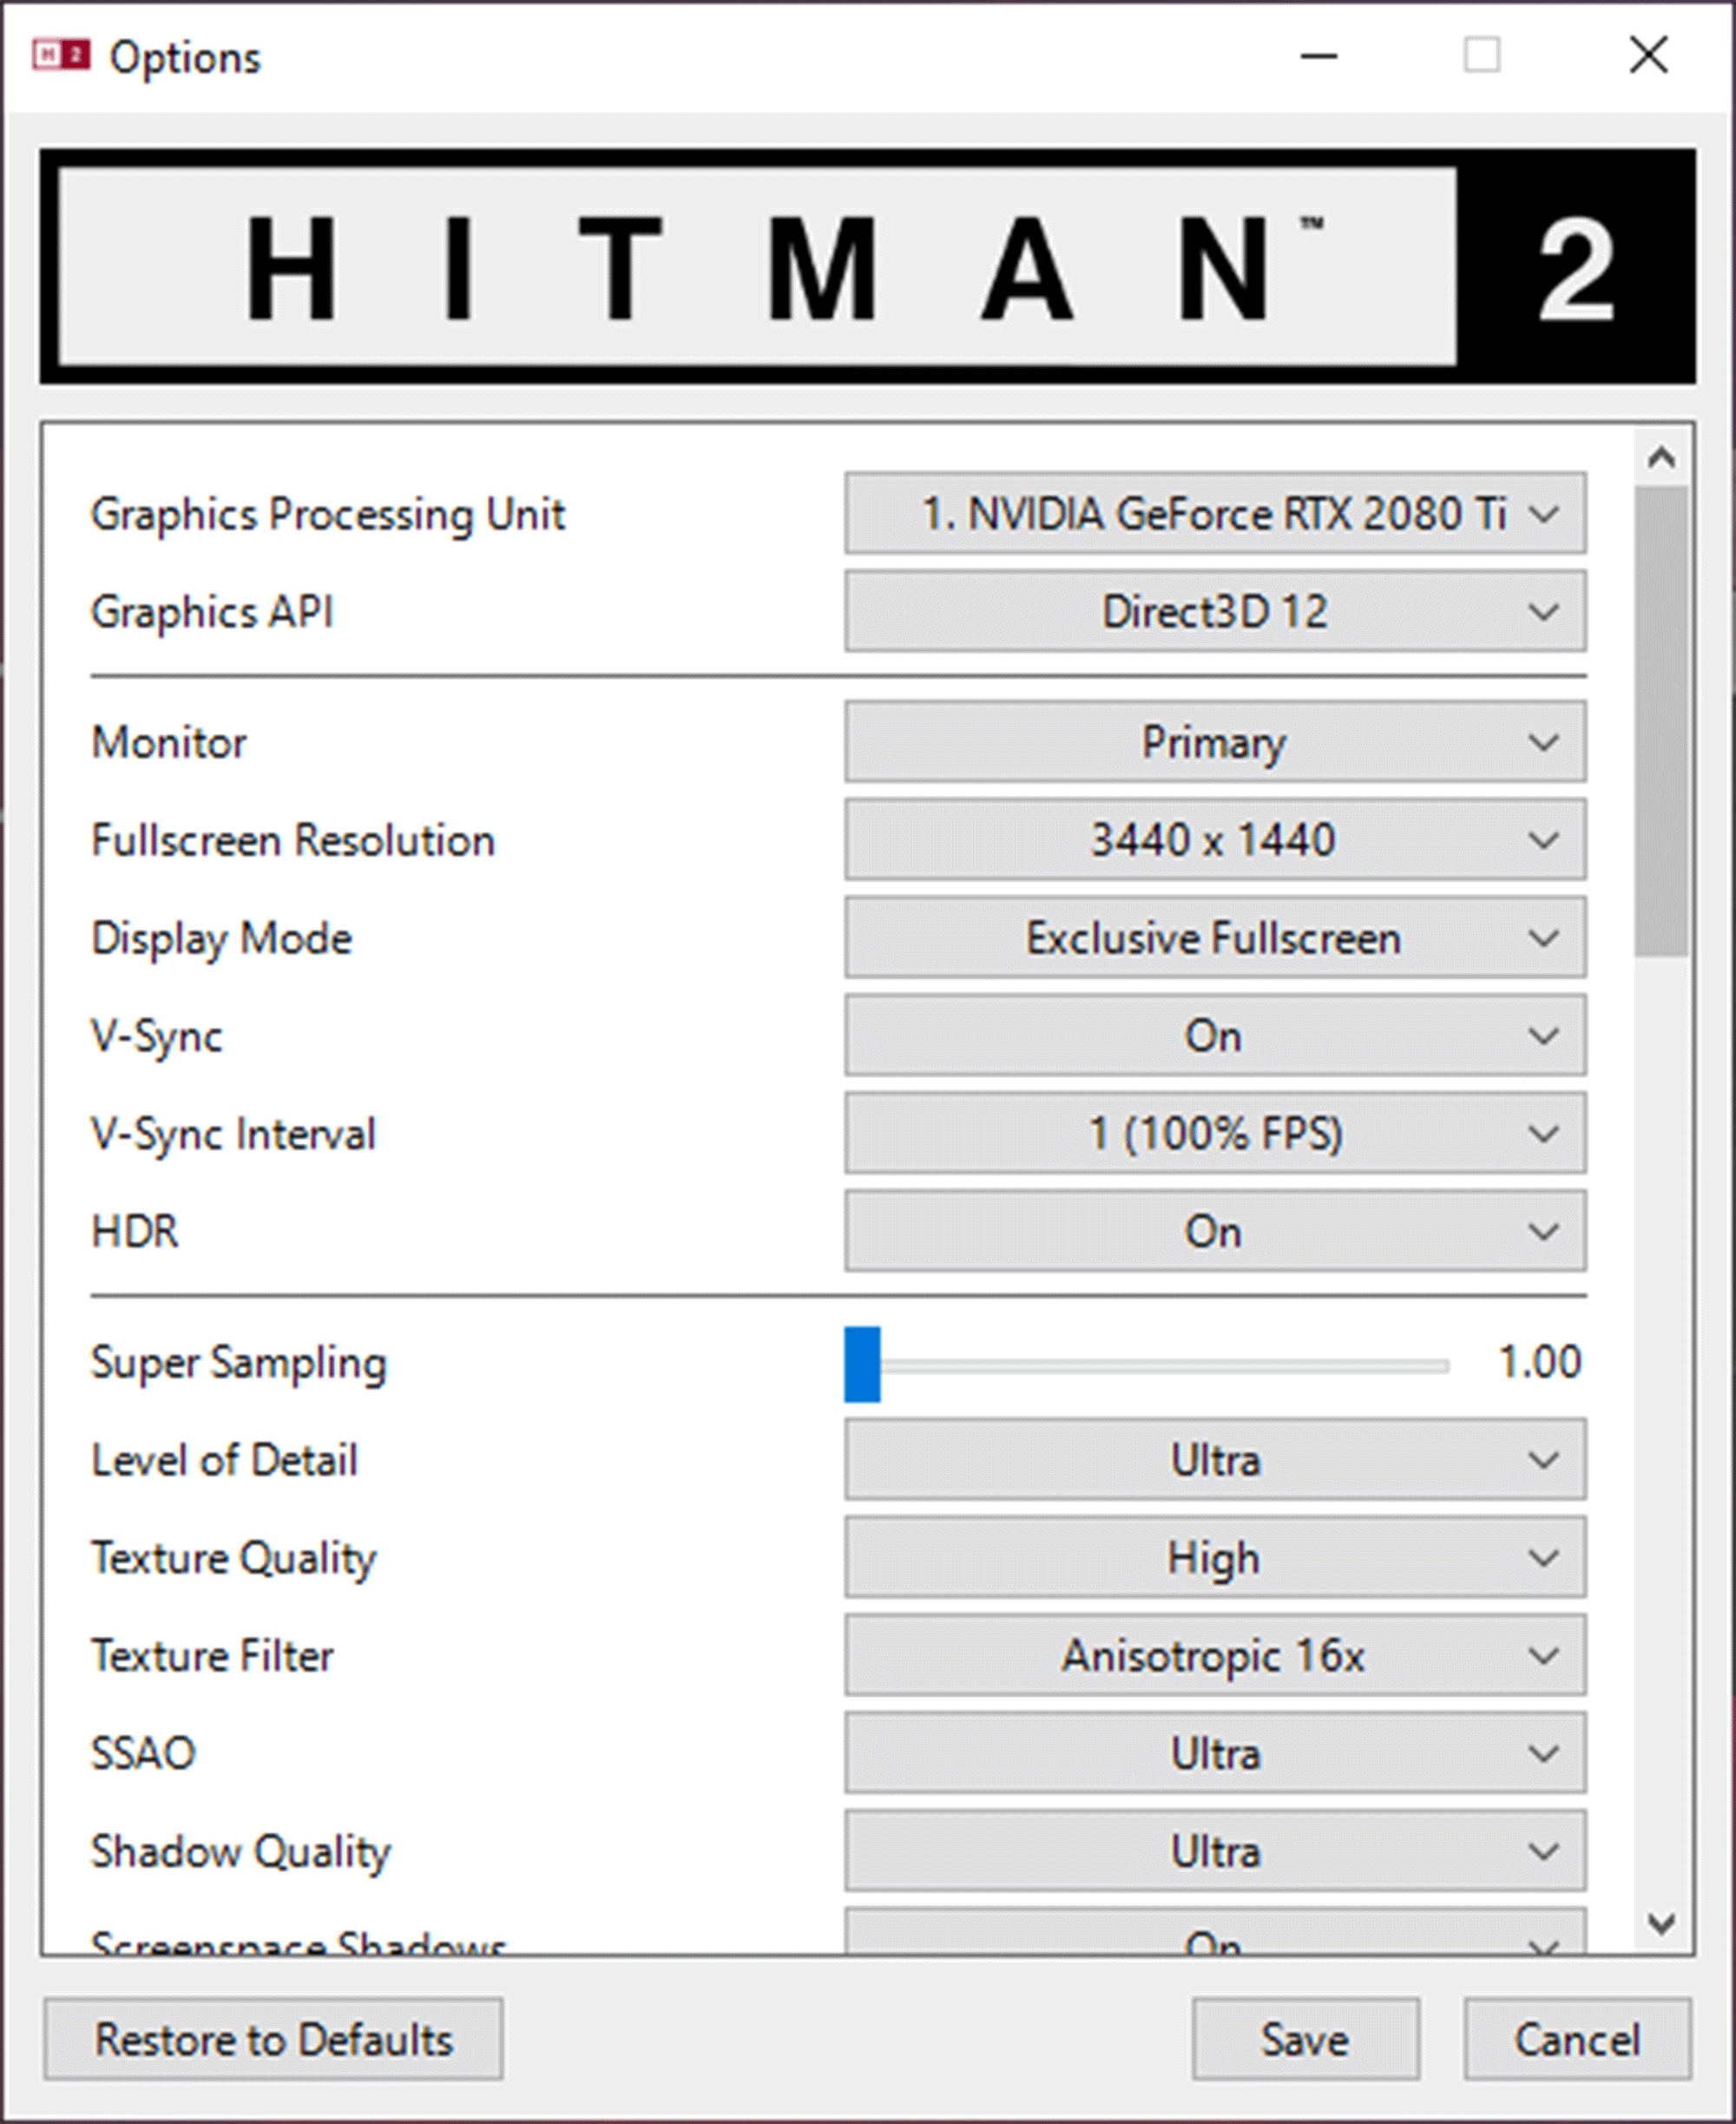
Task: Open the Graphics API dropdown
Action: 1215,611
